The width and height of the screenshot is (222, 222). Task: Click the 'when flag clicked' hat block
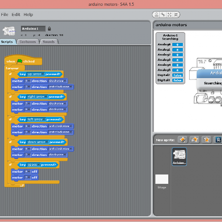[x=23, y=60]
